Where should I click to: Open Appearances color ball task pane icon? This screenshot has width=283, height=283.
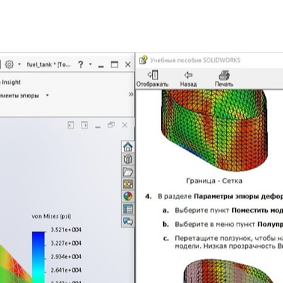pyautogui.click(x=128, y=196)
